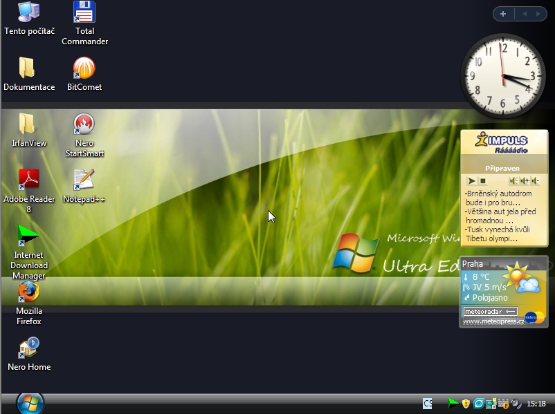Image resolution: width=555 pixels, height=414 pixels.
Task: Open the IrfanView folder
Action: click(x=29, y=130)
